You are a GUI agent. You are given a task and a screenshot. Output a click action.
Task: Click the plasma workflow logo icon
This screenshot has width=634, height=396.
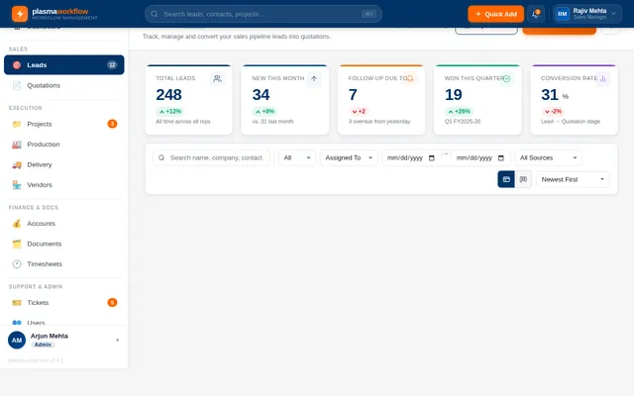19,14
